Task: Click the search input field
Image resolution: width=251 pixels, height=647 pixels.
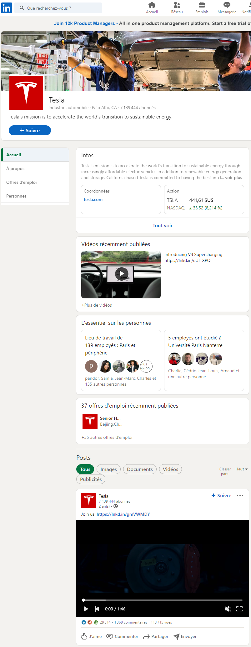Action: click(x=58, y=8)
